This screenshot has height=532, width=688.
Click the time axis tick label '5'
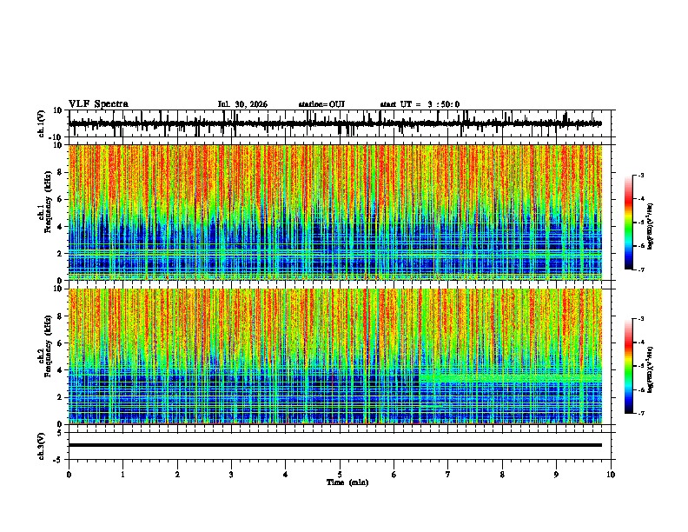[x=340, y=474]
